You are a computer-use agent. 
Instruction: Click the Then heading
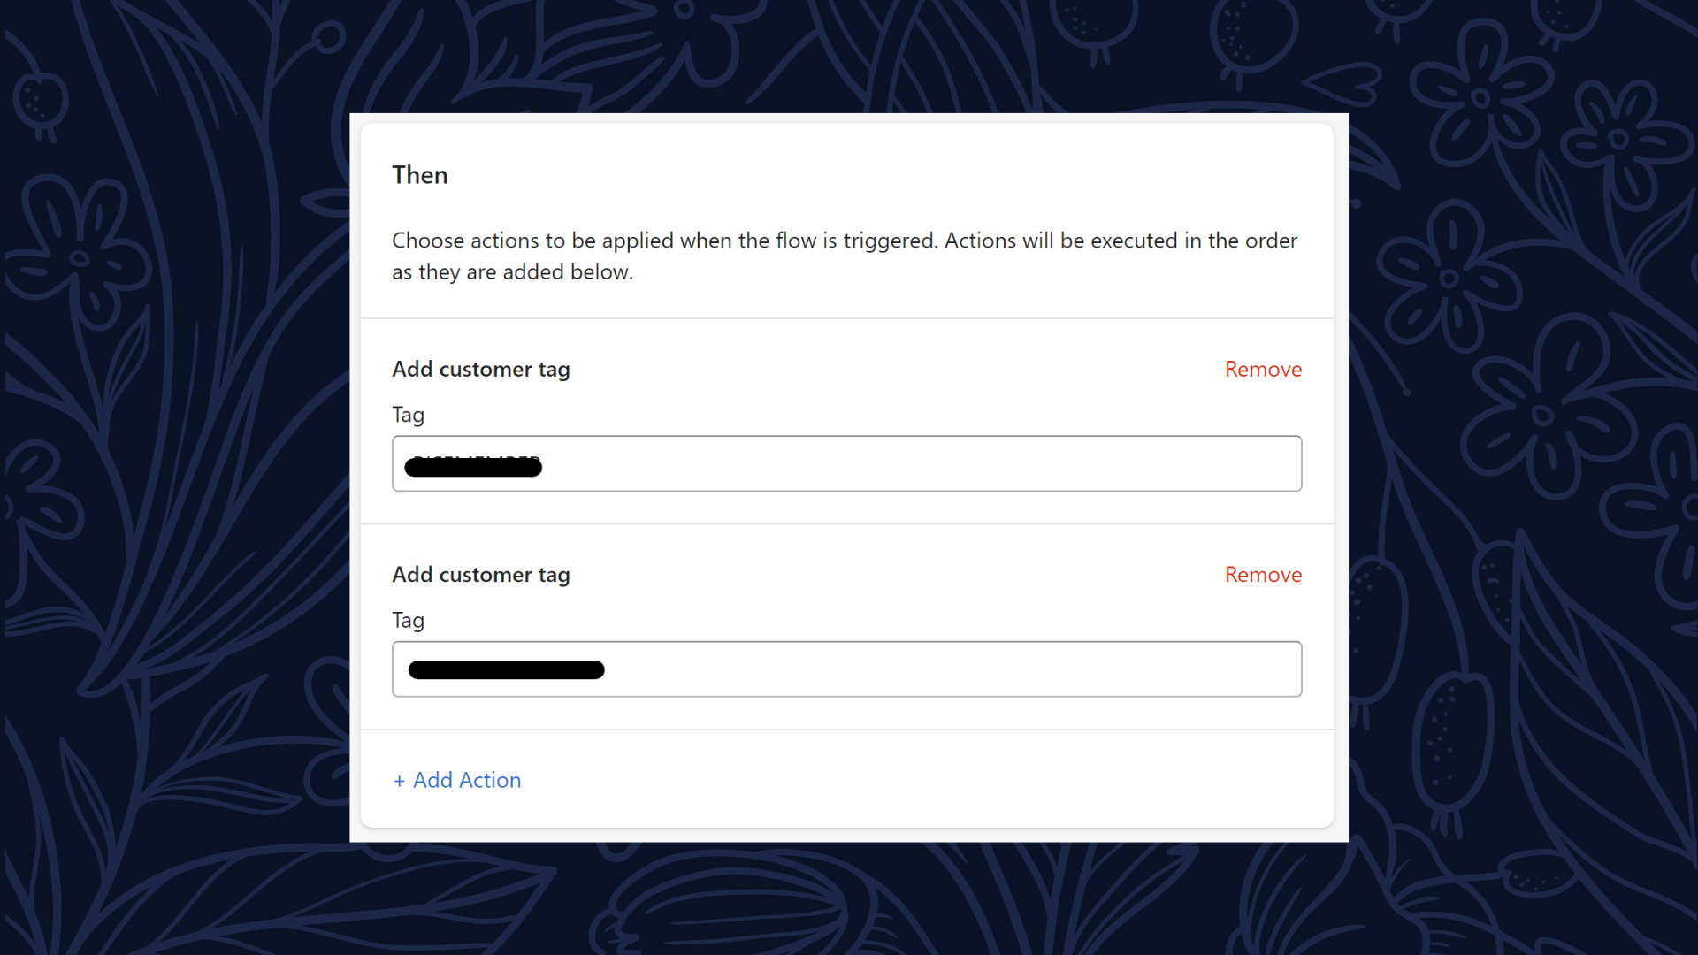420,175
